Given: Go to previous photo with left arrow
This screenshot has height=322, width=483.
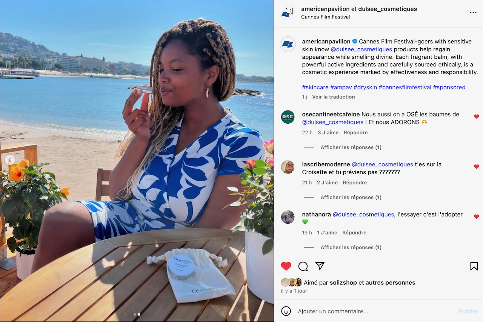Looking at the screenshot, I should point(10,160).
